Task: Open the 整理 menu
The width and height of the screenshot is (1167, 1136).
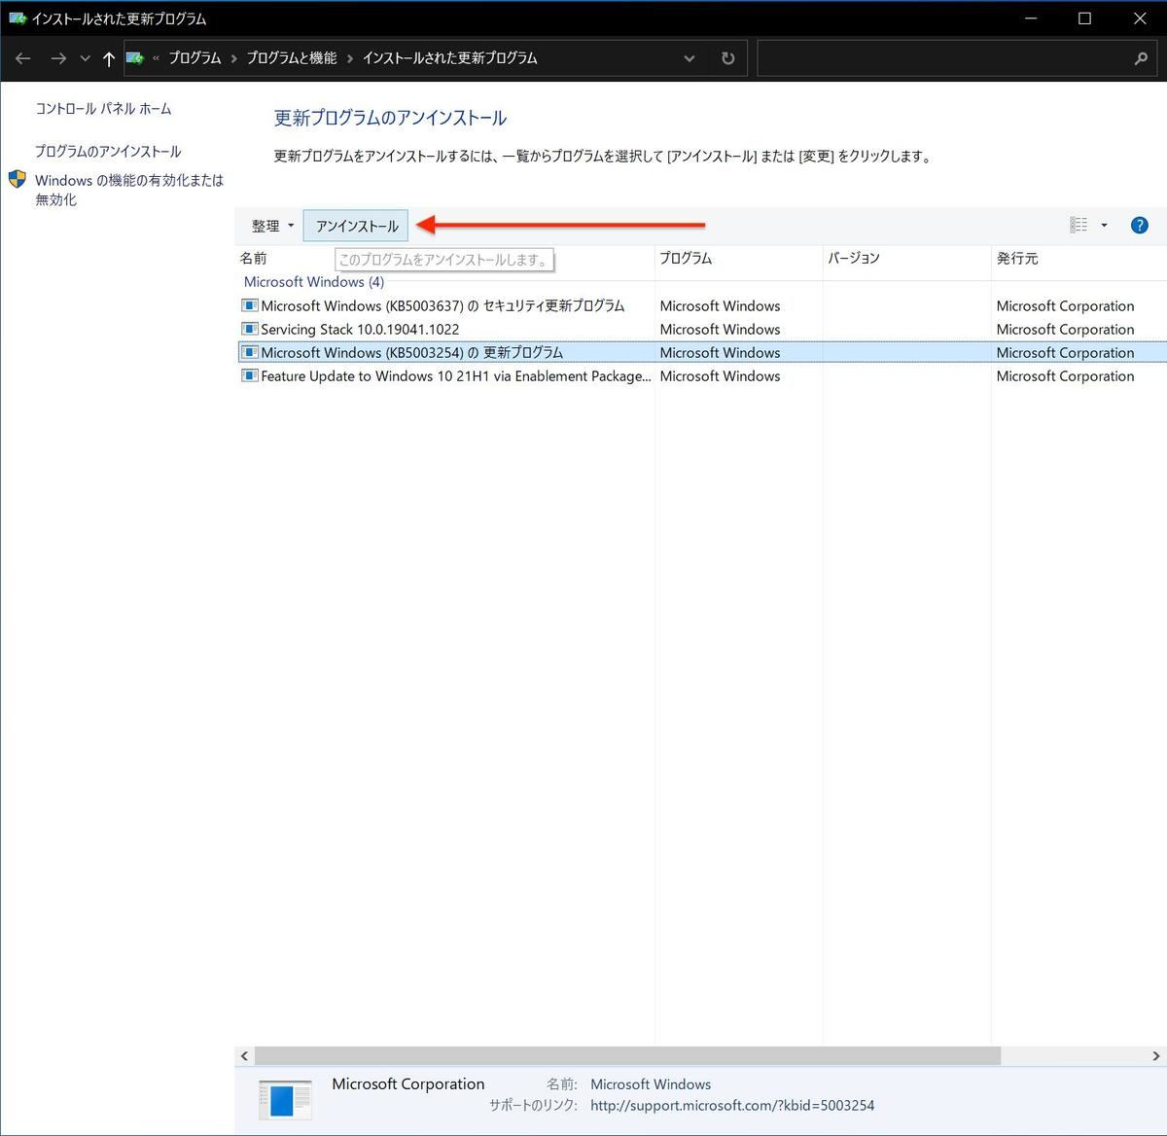Action: pyautogui.click(x=272, y=226)
